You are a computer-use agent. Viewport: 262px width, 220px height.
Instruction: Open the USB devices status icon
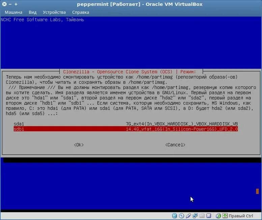188,216
